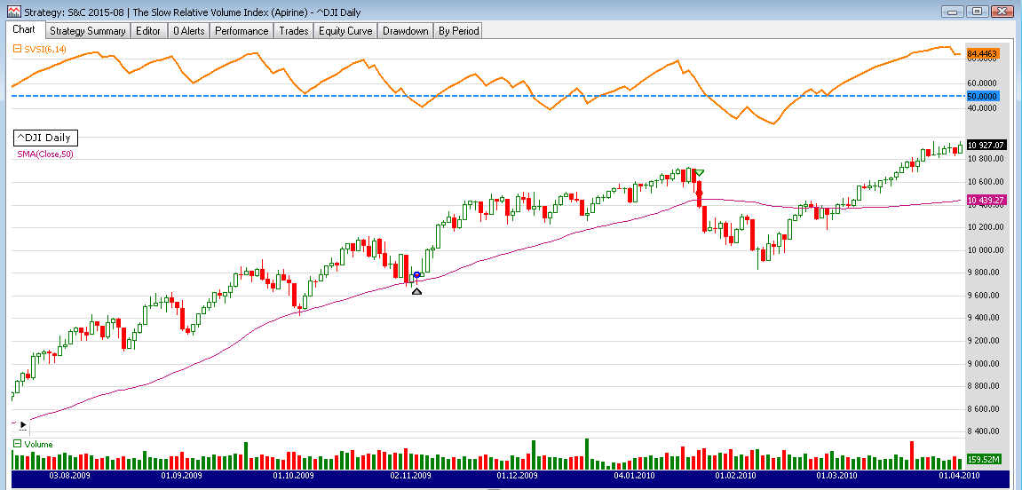Open the 0 Alerts tab

(x=188, y=31)
